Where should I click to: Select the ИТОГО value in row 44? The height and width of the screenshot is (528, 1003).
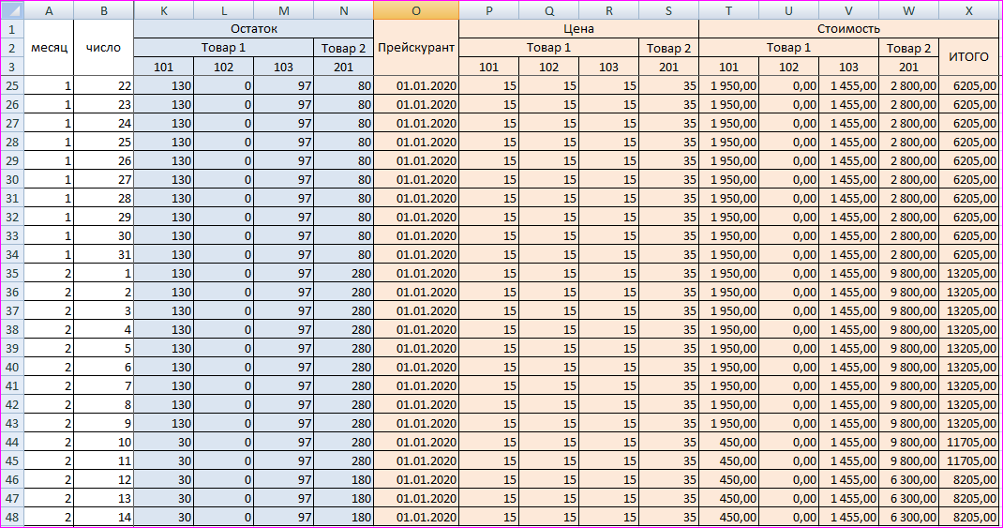point(968,442)
